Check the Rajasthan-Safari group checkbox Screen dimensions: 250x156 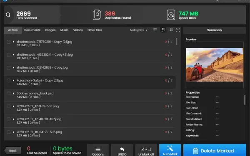pyautogui.click(x=9, y=80)
